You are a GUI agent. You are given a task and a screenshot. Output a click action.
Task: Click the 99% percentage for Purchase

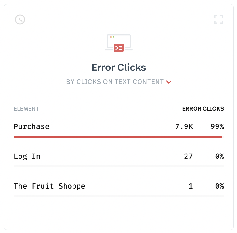[217, 127]
